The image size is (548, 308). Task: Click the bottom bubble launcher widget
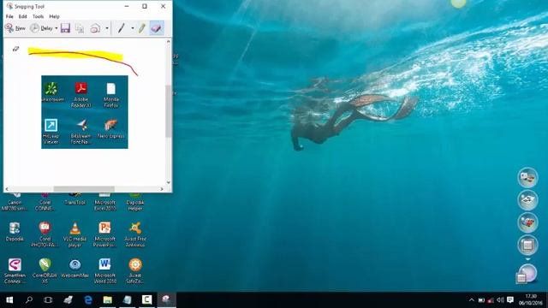pyautogui.click(x=527, y=274)
